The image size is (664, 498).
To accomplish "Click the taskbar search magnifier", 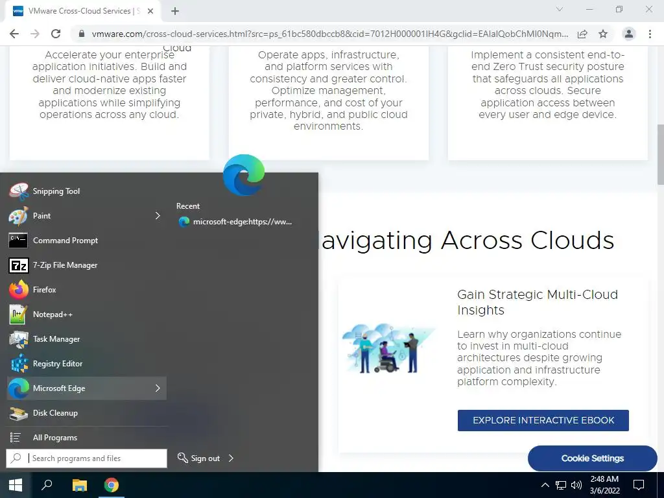I will (47, 485).
